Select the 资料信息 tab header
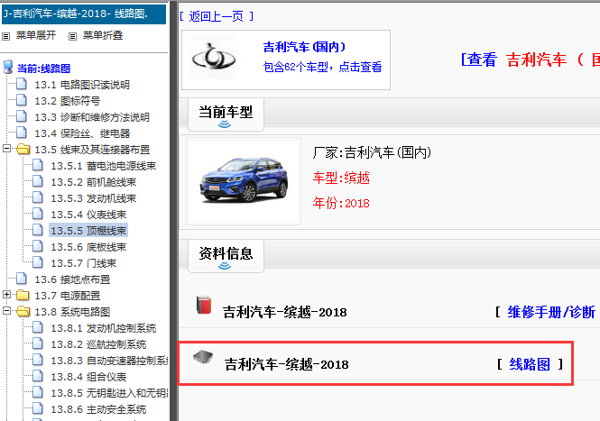The width and height of the screenshot is (600, 421). pyautogui.click(x=226, y=256)
